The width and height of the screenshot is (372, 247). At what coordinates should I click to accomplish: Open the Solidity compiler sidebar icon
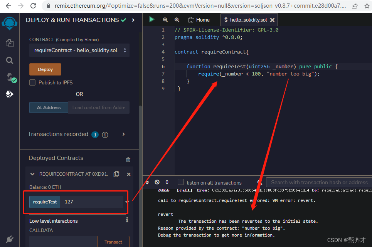click(11, 77)
